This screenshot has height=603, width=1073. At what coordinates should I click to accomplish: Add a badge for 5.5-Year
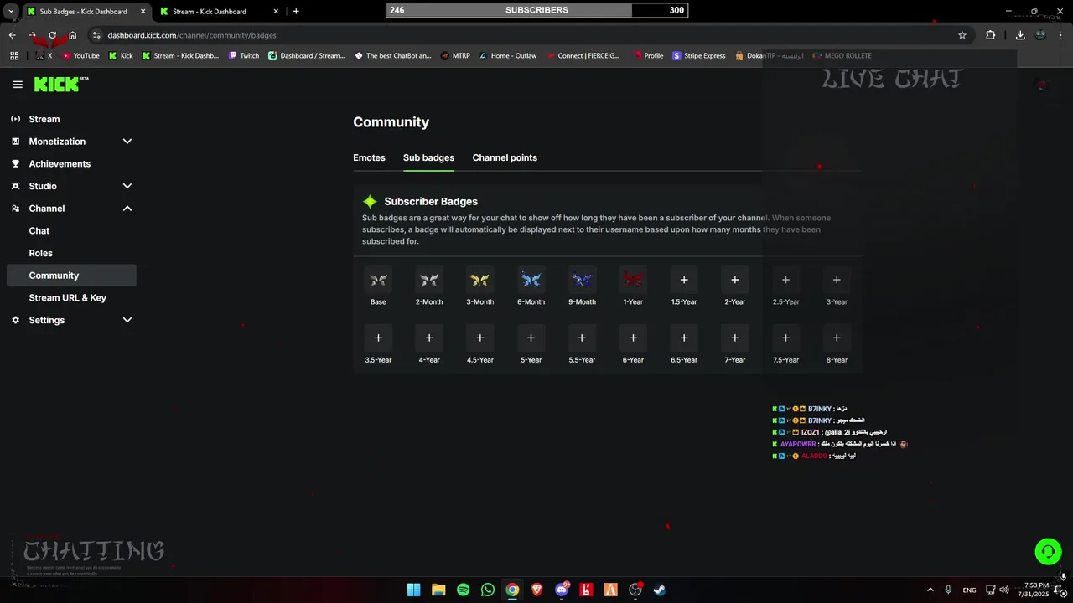[x=582, y=338]
